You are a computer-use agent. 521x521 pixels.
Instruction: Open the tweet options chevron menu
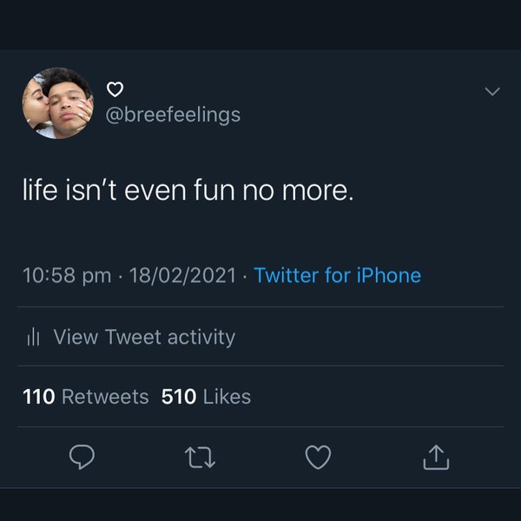click(491, 90)
